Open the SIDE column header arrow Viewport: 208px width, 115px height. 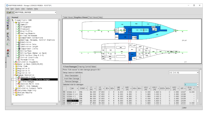pos(164,88)
